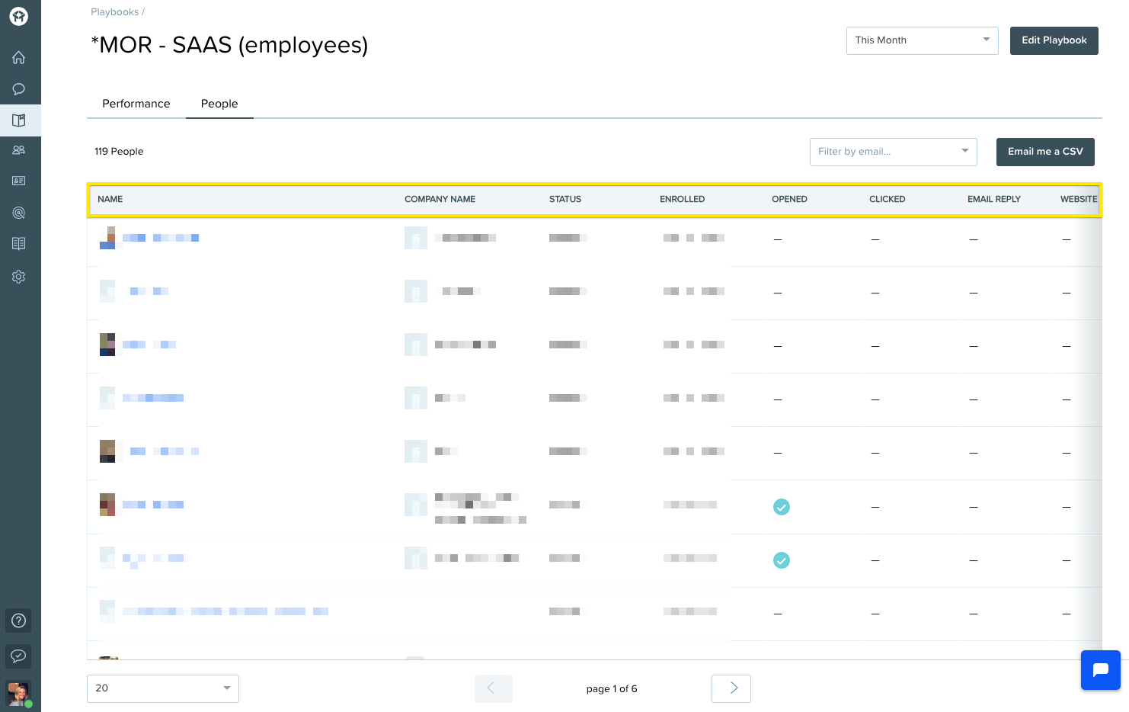The width and height of the screenshot is (1129, 712).
Task: Click the page 1 of 6 indicator
Action: point(612,689)
